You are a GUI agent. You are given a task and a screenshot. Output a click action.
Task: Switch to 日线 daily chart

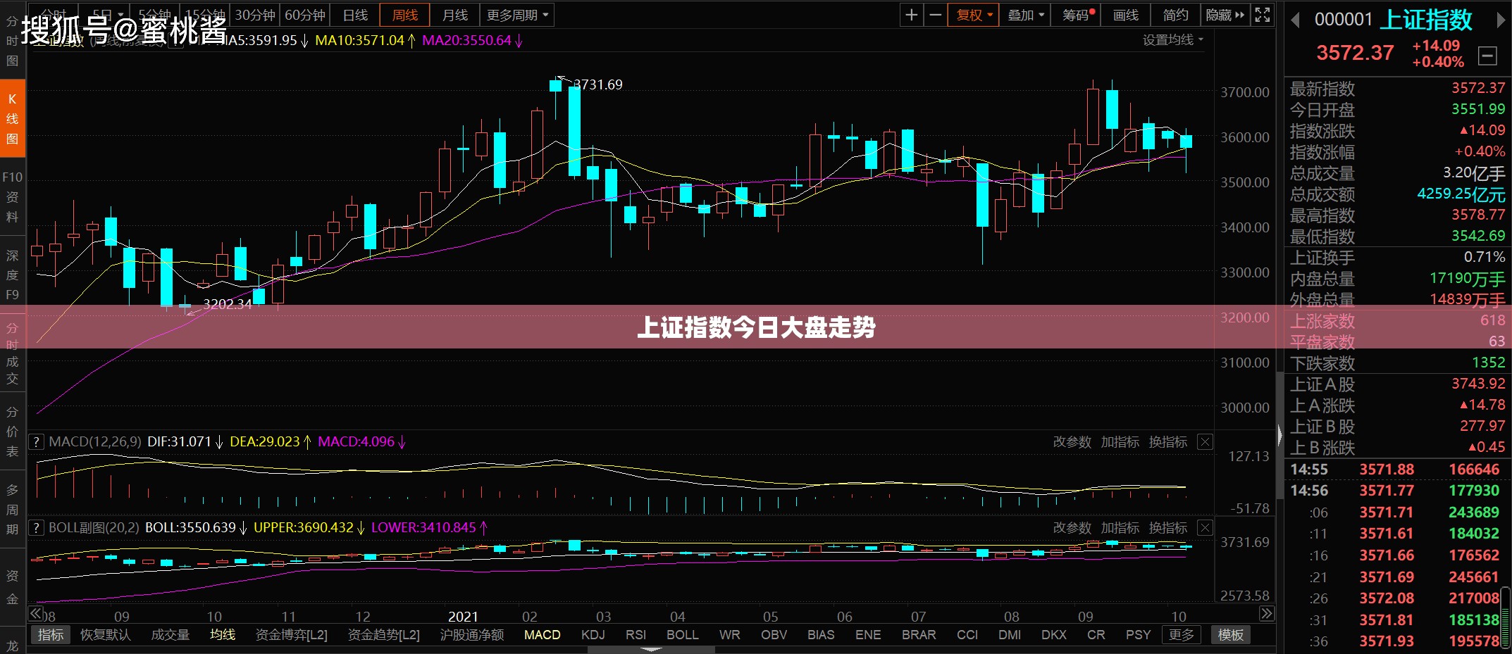coord(355,15)
